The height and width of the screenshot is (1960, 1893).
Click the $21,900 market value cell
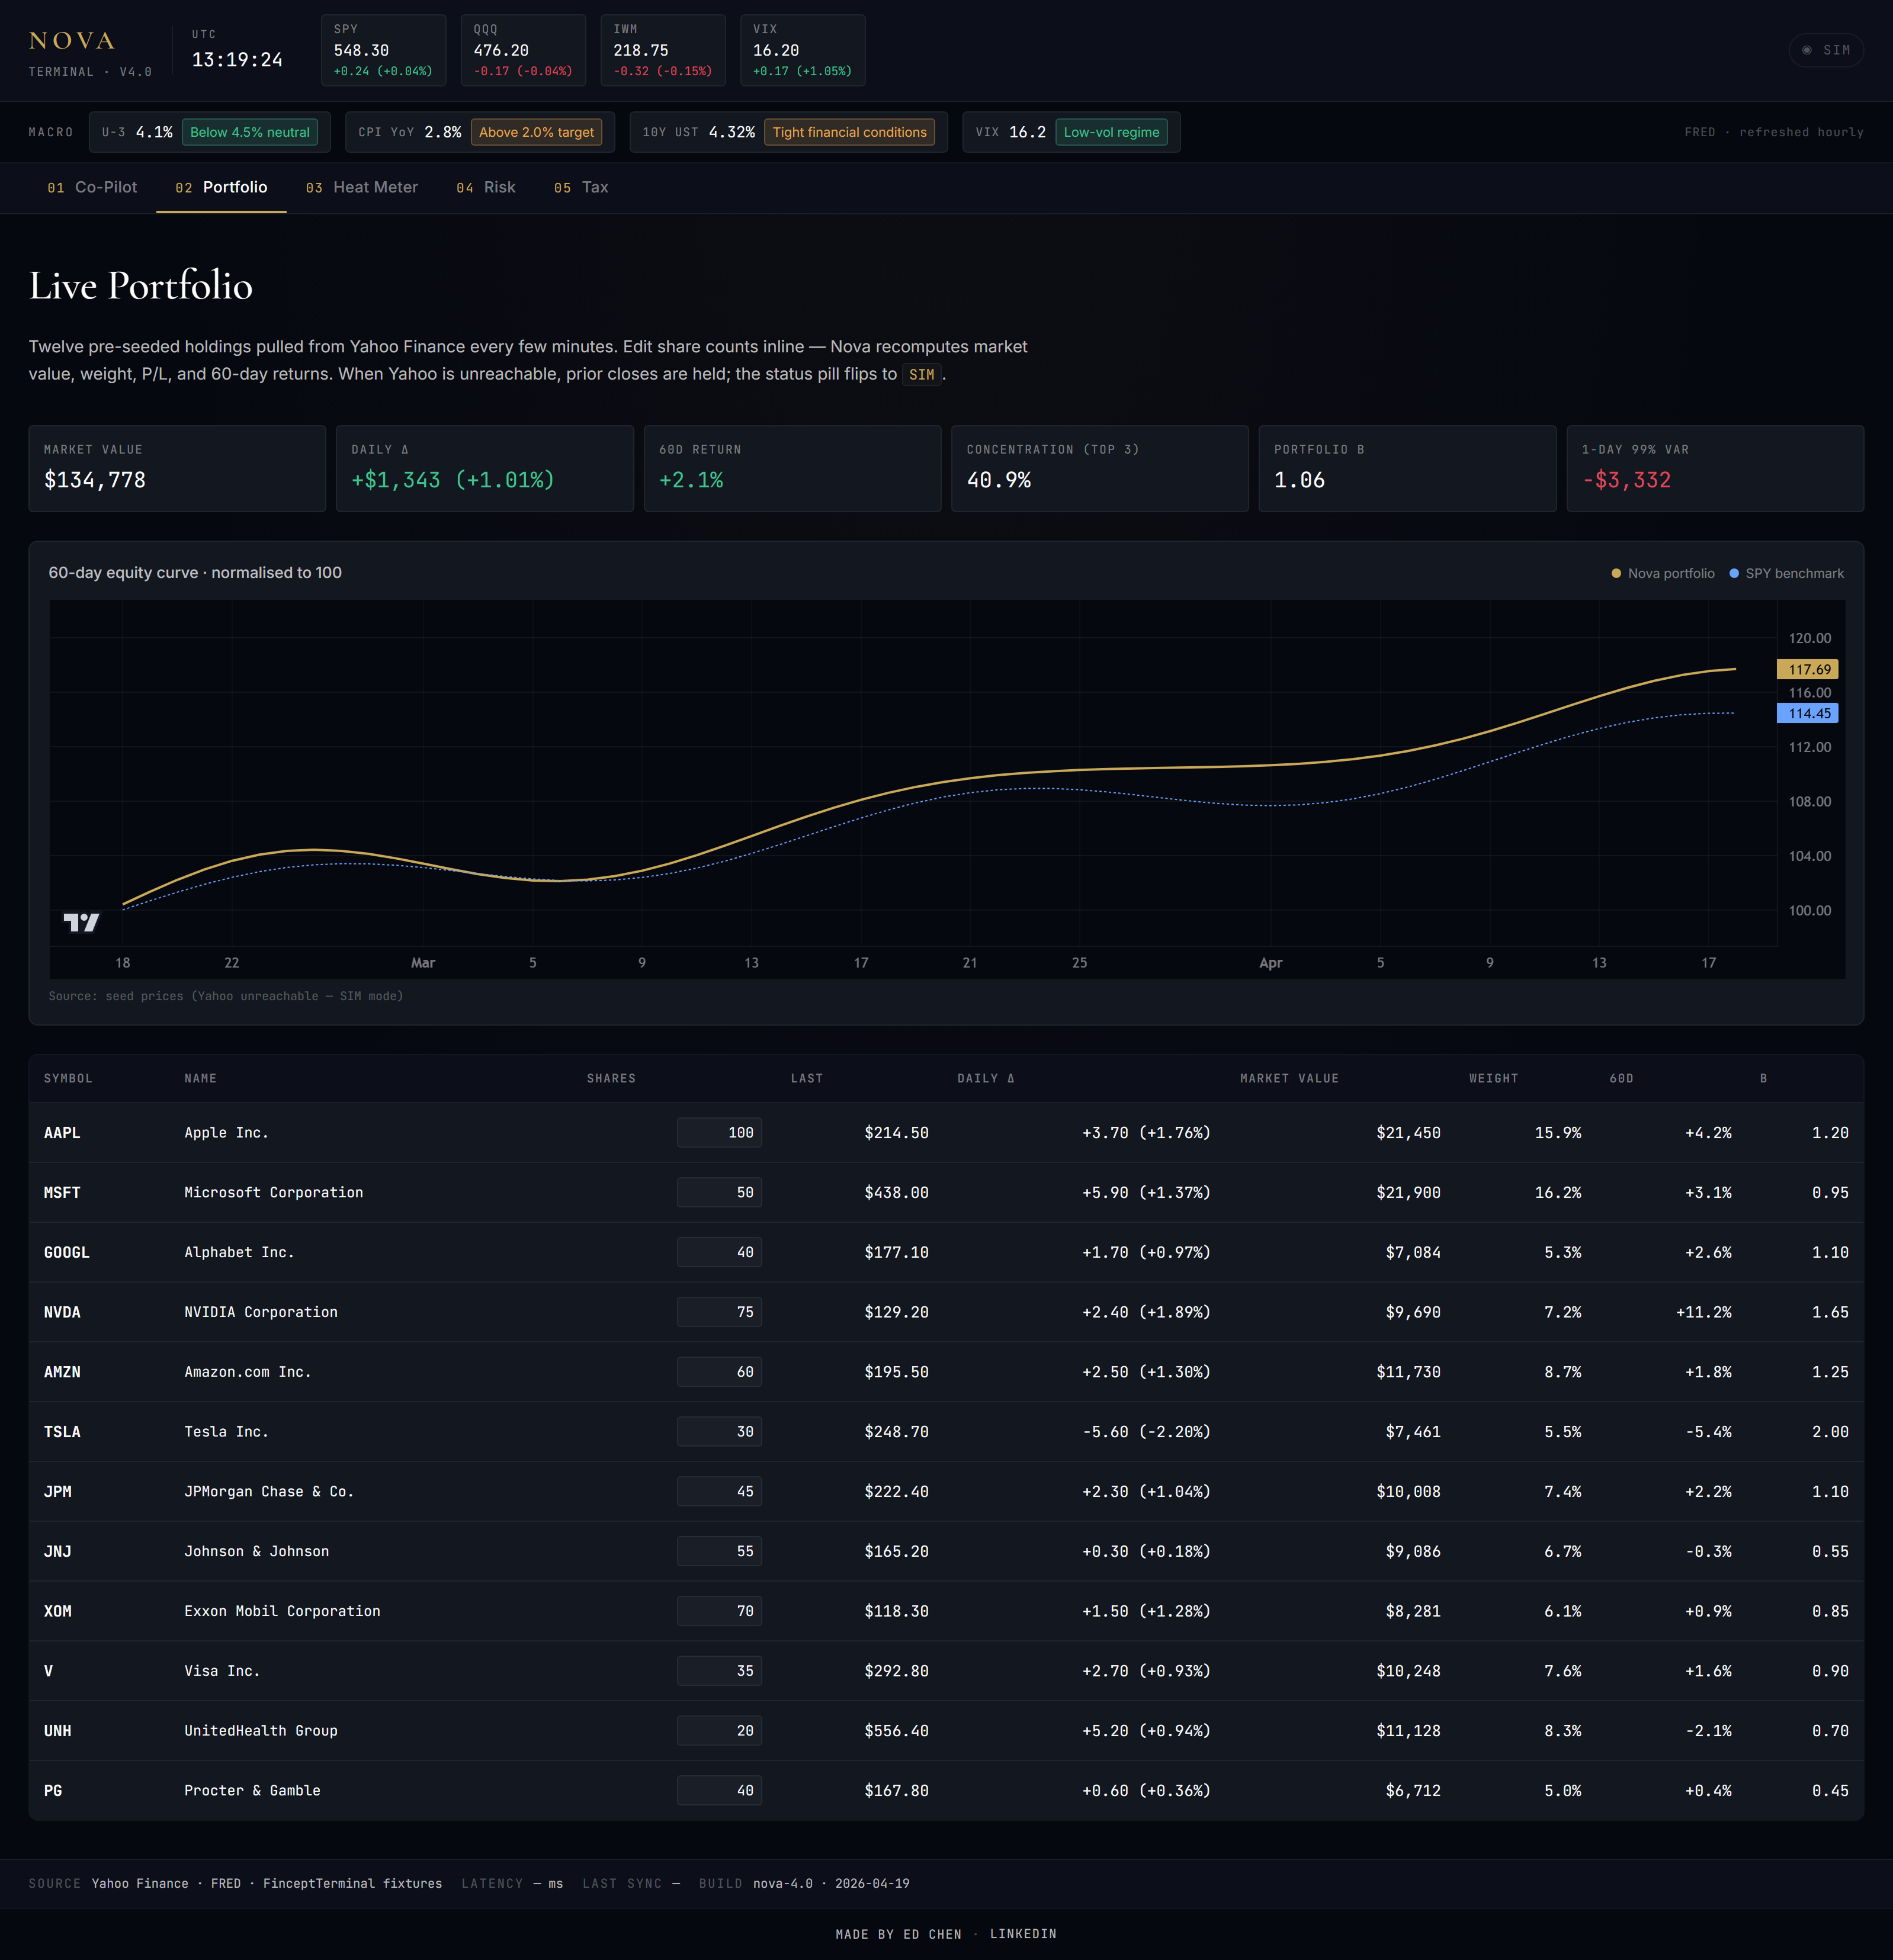tap(1408, 1192)
